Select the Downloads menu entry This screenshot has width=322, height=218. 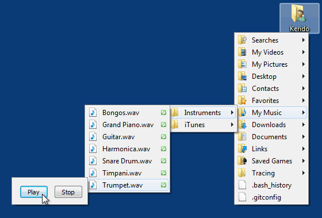pyautogui.click(x=271, y=125)
